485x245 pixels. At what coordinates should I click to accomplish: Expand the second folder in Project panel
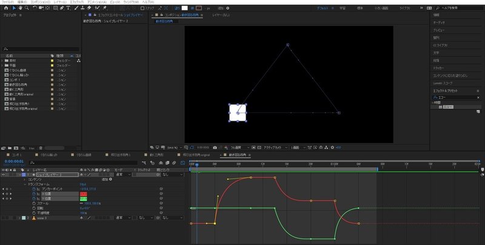click(x=2, y=65)
